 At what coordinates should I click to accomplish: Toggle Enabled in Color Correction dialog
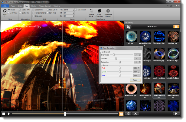[103, 52]
